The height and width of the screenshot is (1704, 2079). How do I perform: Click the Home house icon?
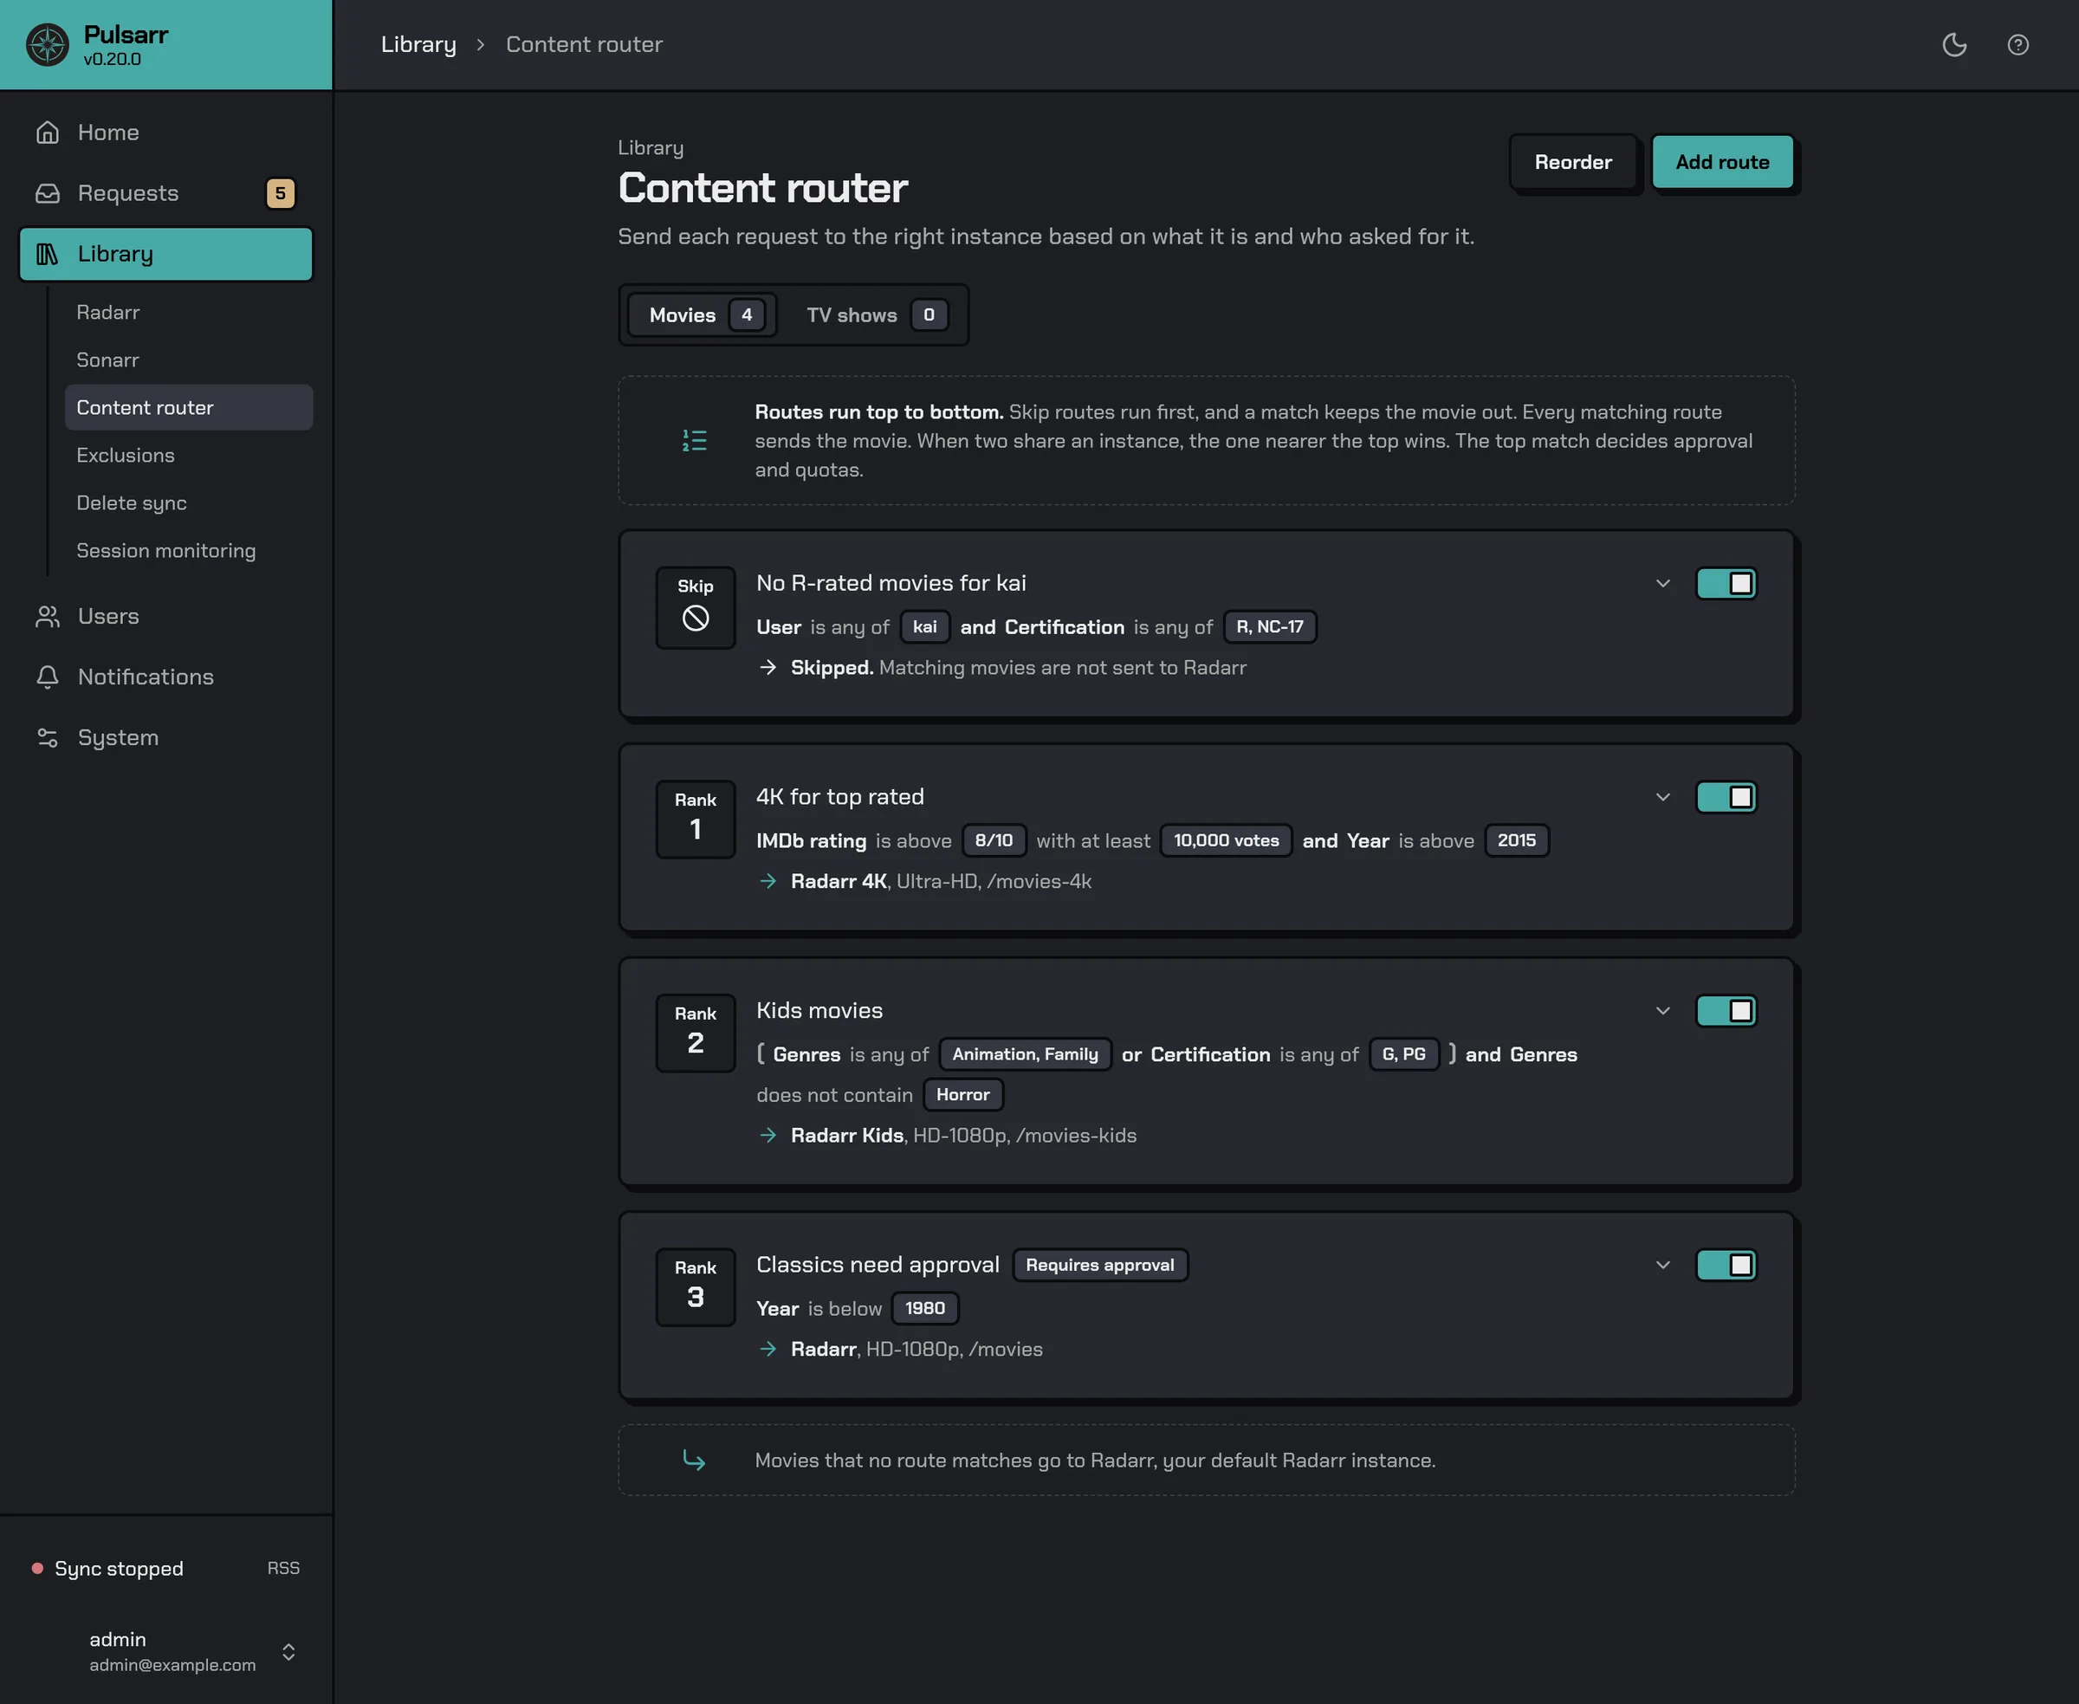[x=47, y=133]
